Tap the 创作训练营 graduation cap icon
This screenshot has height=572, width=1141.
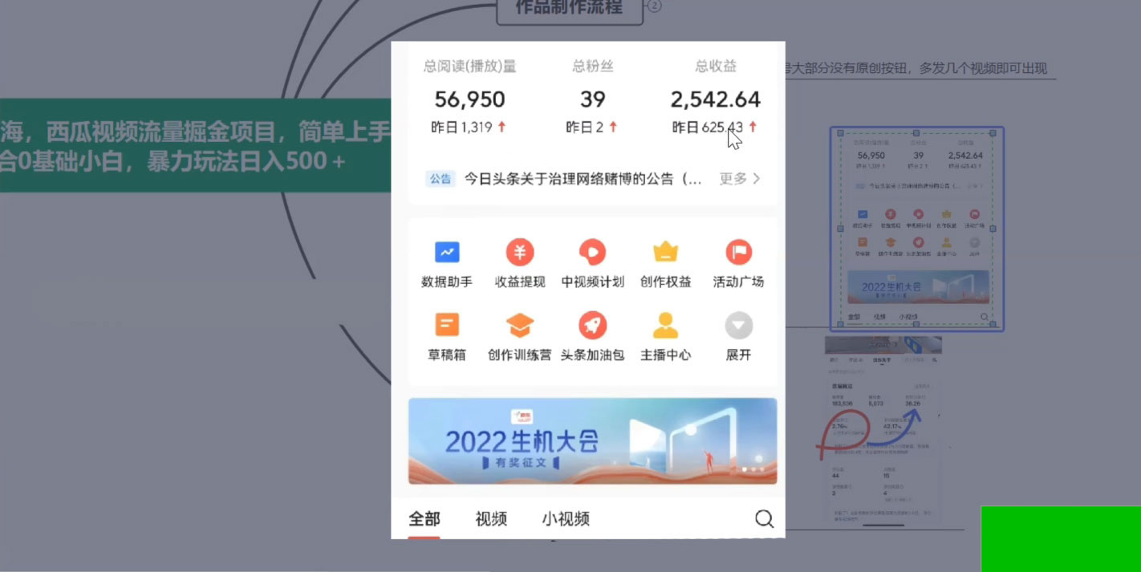[x=520, y=326]
